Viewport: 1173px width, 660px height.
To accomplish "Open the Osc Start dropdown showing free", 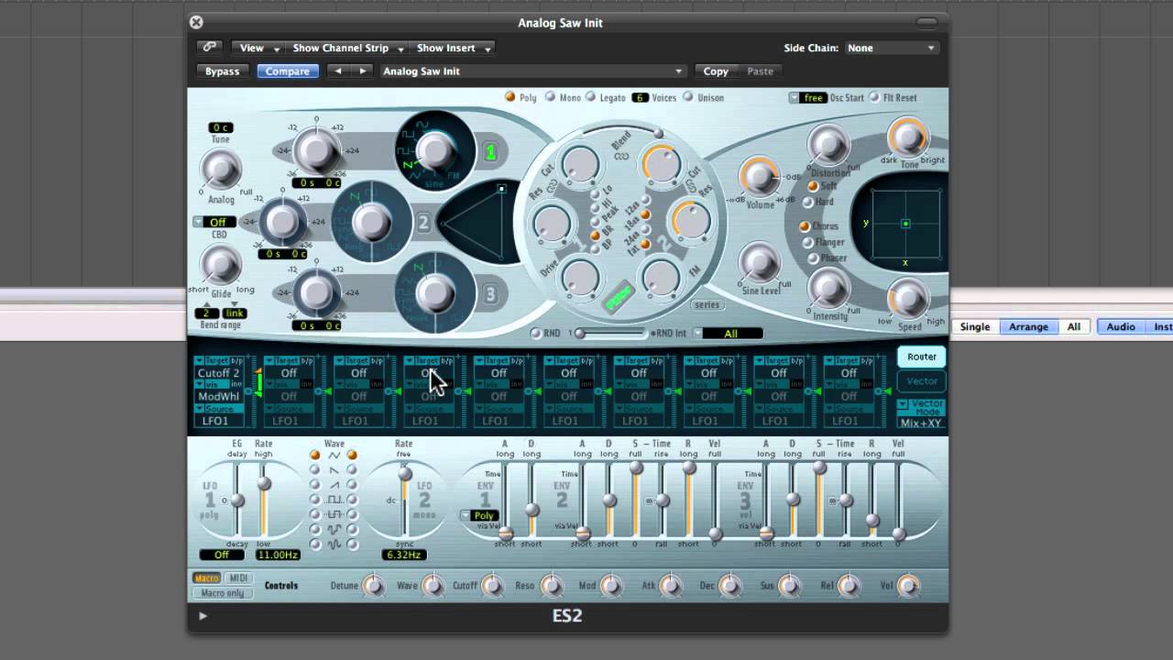I will pos(807,97).
